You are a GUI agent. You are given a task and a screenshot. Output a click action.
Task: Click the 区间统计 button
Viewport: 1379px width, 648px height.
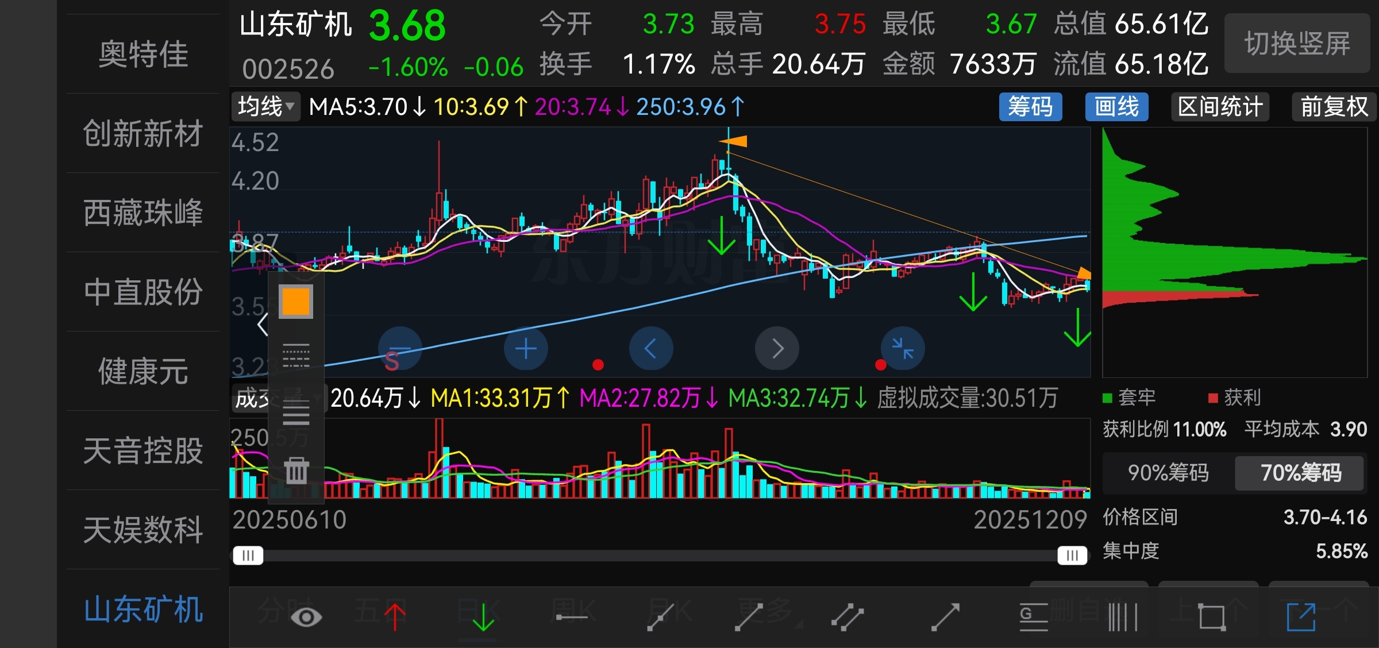click(1220, 107)
